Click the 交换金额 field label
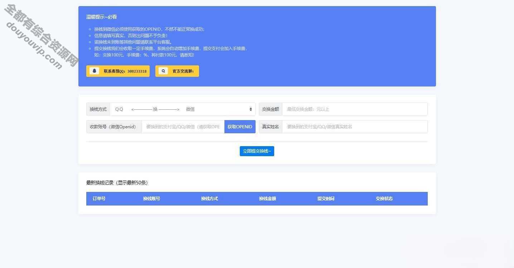Screen dimensions: 514x268 [x=271, y=109]
